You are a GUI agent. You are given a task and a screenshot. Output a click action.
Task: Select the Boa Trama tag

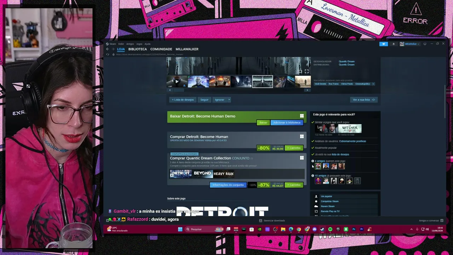coord(333,84)
